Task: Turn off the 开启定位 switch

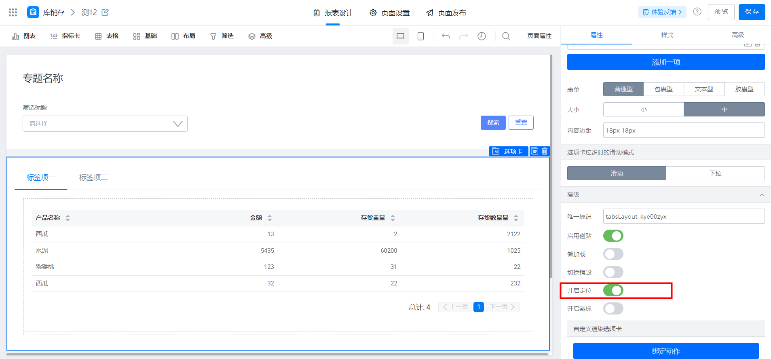Action: (613, 290)
